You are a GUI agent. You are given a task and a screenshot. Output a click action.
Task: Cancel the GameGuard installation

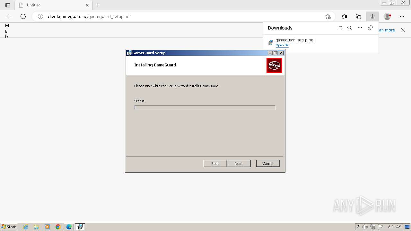[268, 164]
